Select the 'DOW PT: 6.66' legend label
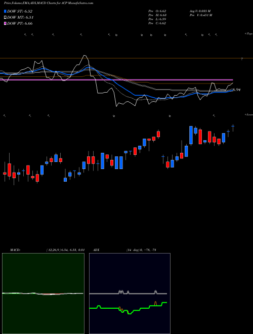Screen dimensions: 253x334 tap(20, 23)
